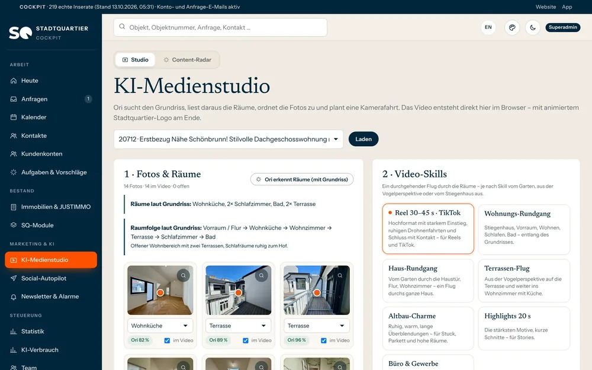Select the Haus-Rundgang video skill
This screenshot has height=370, width=592.
428,281
